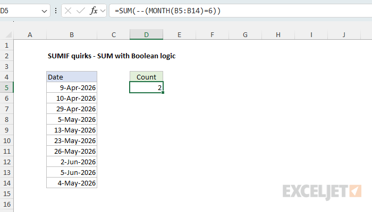The image size is (372, 212).
Task: Select row 6 header
Action: point(6,98)
